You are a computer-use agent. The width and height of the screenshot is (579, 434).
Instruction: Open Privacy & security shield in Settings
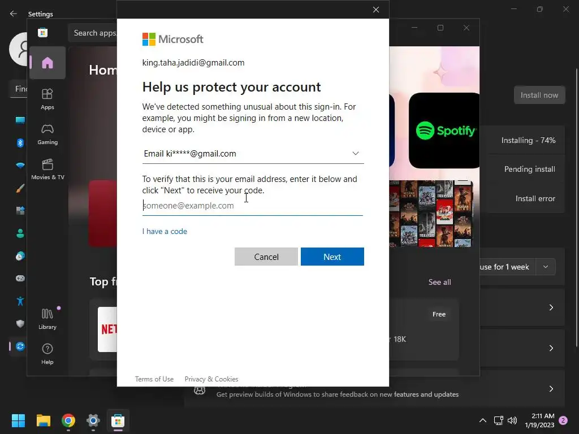coord(20,324)
